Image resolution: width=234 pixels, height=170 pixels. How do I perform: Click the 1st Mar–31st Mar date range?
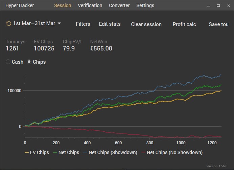click(34, 24)
